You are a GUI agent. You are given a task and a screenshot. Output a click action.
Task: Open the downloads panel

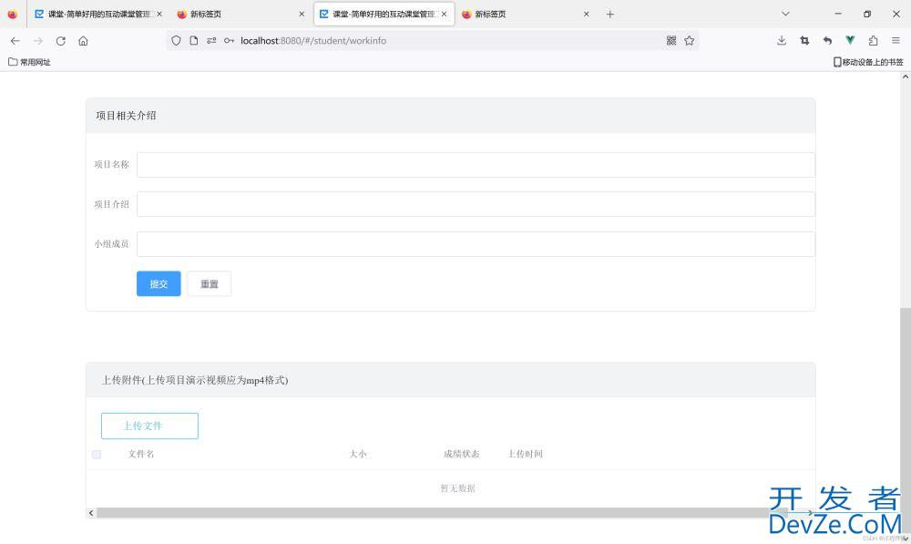coord(782,41)
